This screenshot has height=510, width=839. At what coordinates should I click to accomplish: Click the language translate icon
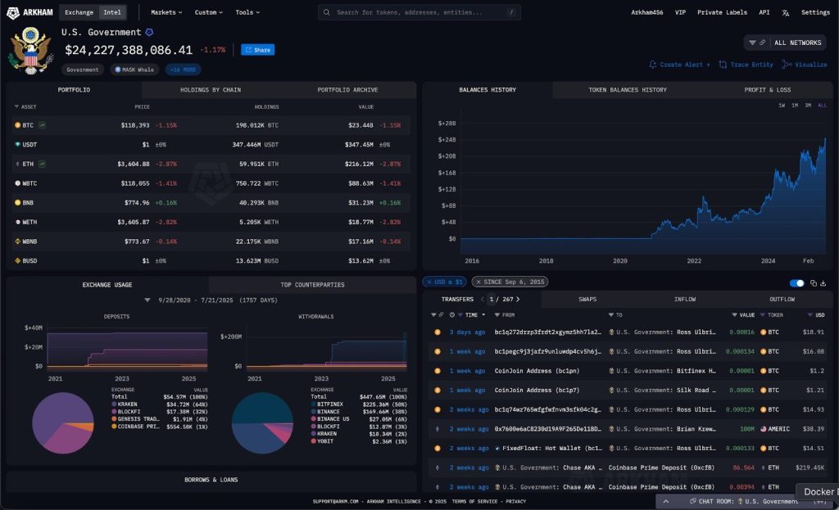coord(786,13)
